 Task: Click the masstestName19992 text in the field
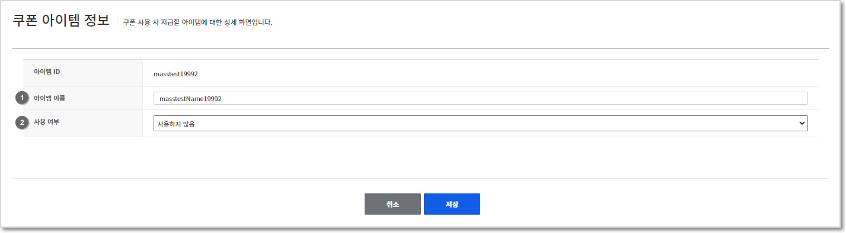click(x=190, y=99)
